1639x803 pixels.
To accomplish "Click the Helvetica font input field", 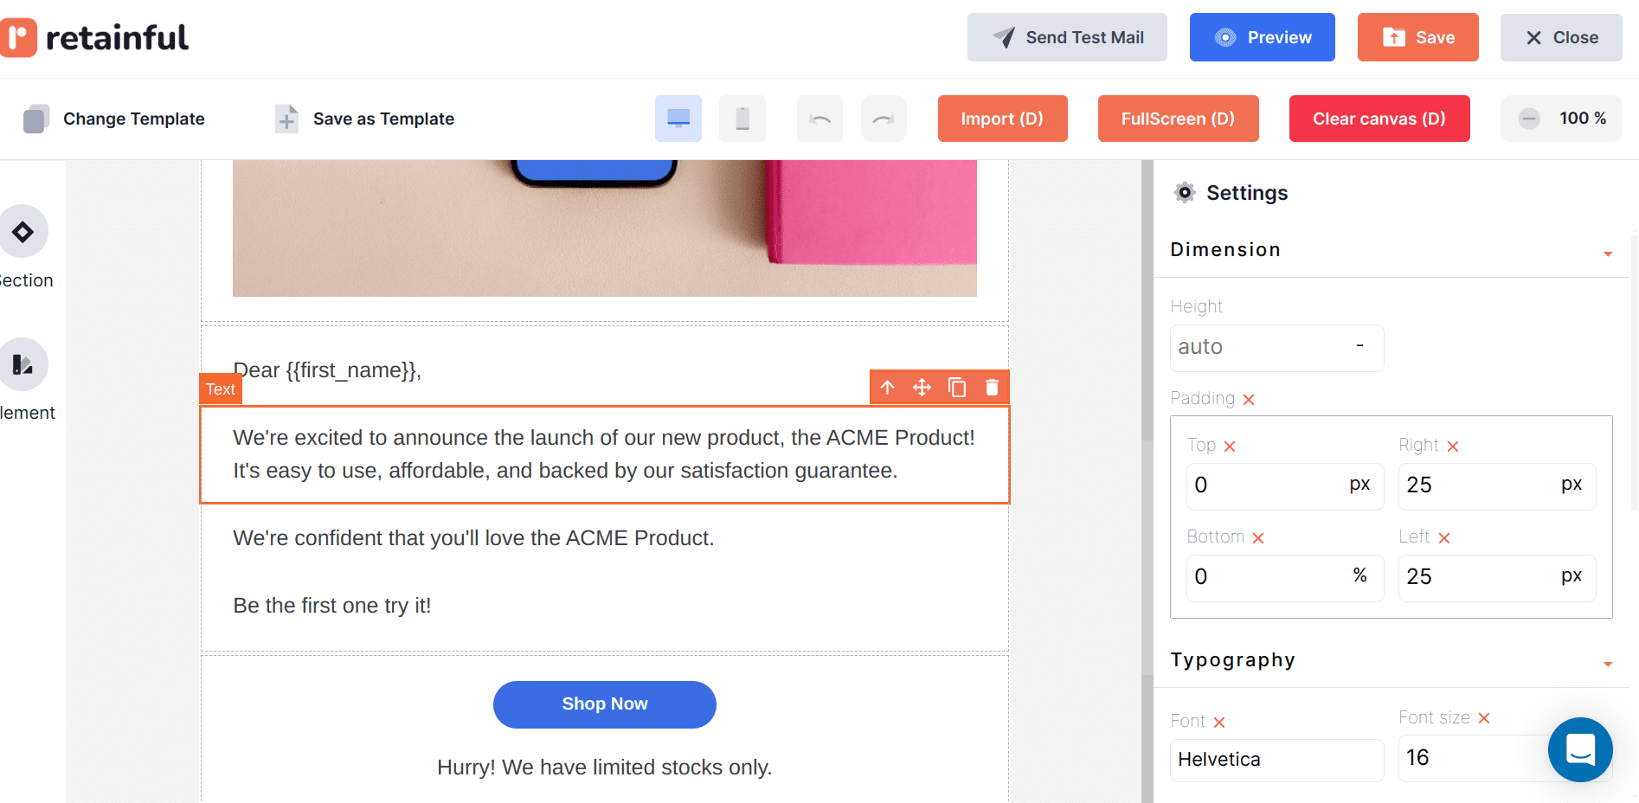I will pyautogui.click(x=1276, y=759).
